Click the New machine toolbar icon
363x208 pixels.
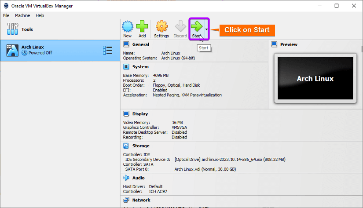(127, 26)
